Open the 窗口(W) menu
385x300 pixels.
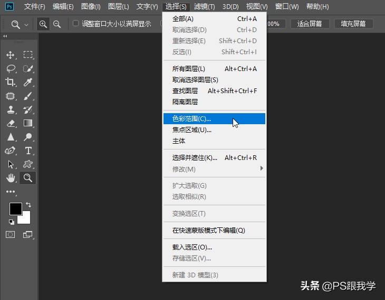click(x=287, y=7)
